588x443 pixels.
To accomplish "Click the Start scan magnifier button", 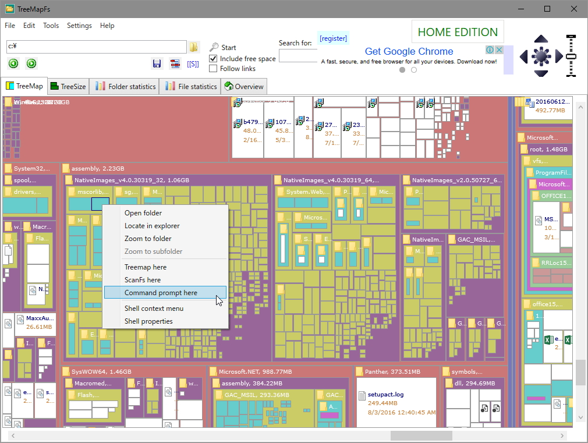I will [223, 47].
